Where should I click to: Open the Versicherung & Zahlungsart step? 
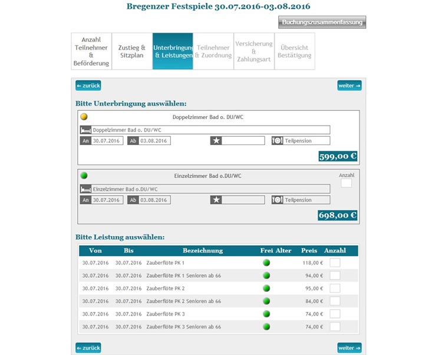tap(254, 51)
